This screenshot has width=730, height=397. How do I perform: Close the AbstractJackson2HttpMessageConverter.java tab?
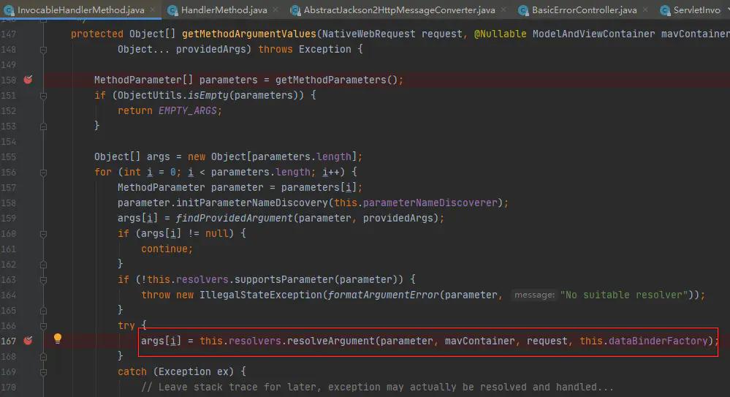(503, 10)
